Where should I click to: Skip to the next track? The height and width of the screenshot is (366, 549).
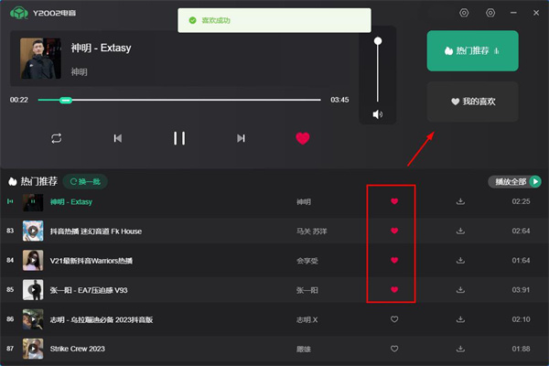pyautogui.click(x=241, y=138)
